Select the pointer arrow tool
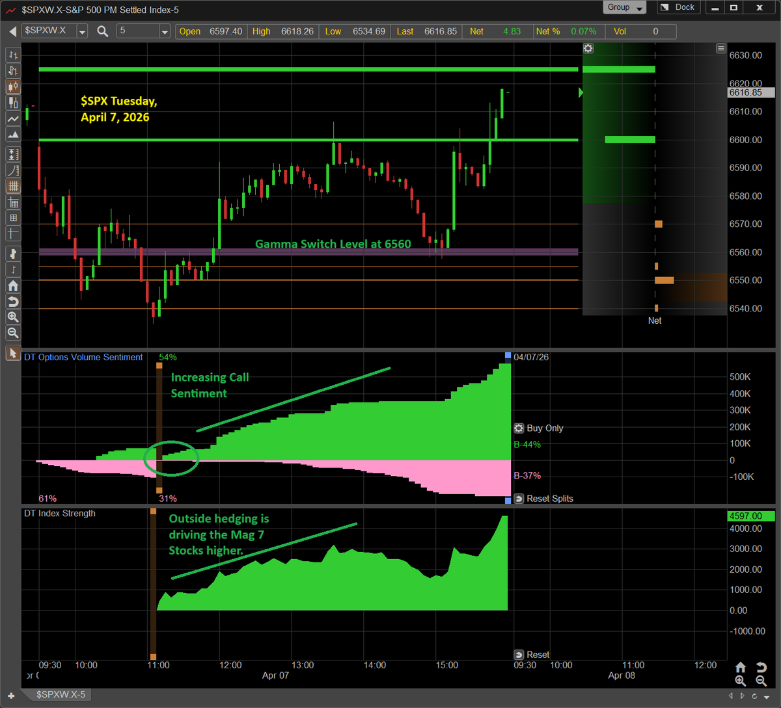781x708 pixels. (13, 353)
